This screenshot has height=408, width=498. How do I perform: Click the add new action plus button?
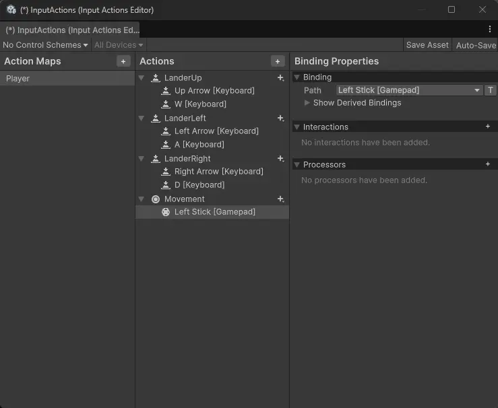(x=278, y=61)
